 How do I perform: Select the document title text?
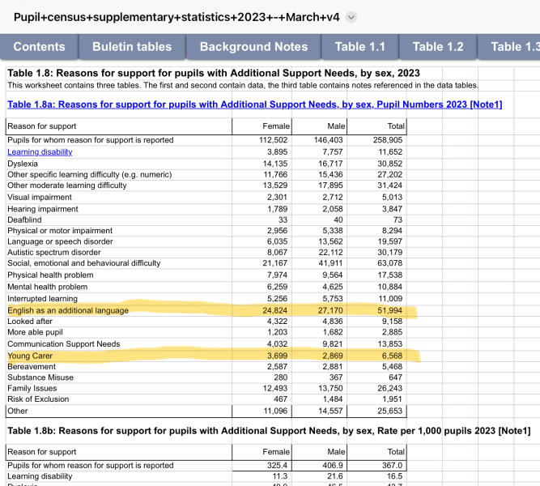(x=176, y=17)
